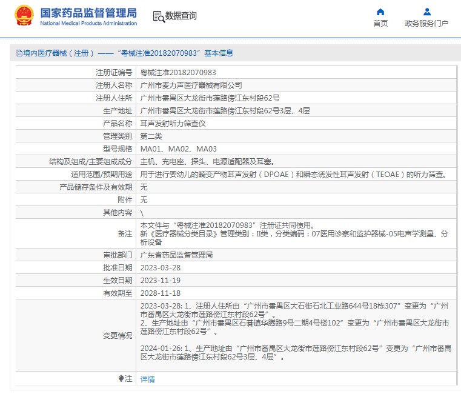Click approval date value 2023-03-28
The image size is (461, 394).
pos(161,268)
